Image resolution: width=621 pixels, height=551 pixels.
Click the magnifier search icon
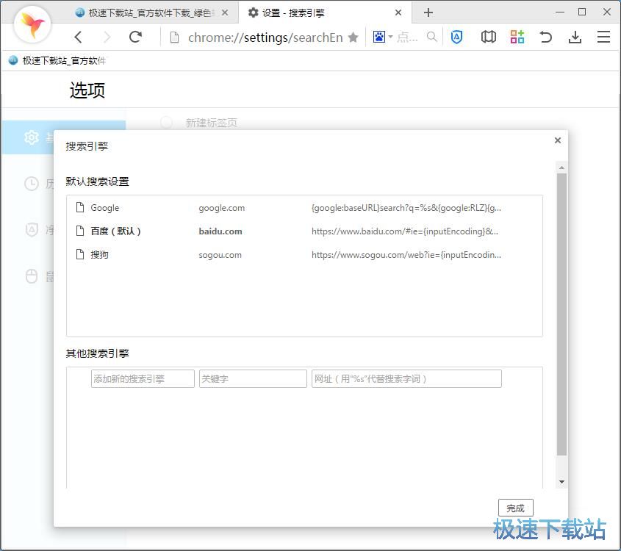431,37
